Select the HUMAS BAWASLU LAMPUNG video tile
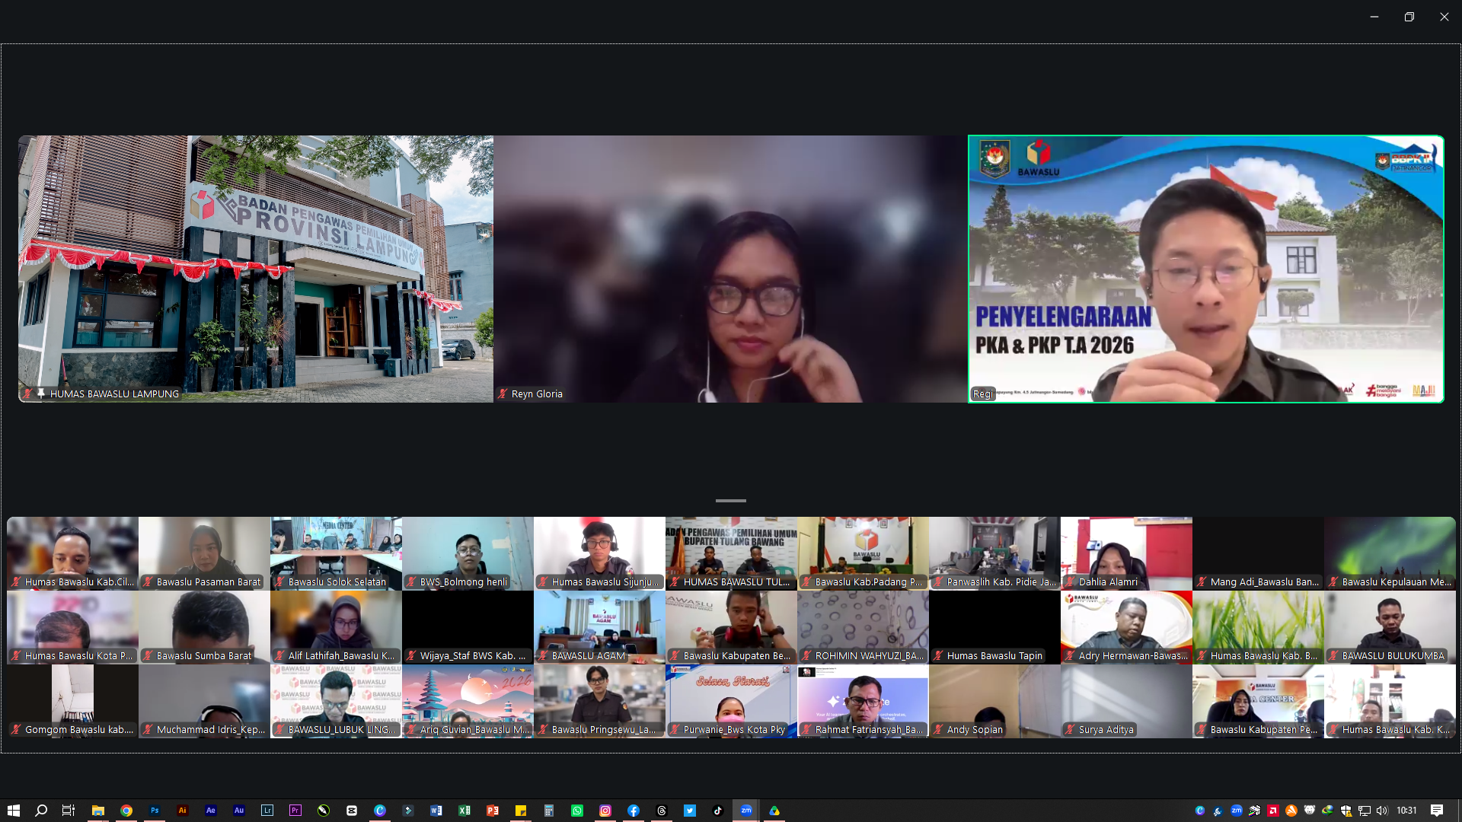The image size is (1462, 822). pyautogui.click(x=256, y=269)
